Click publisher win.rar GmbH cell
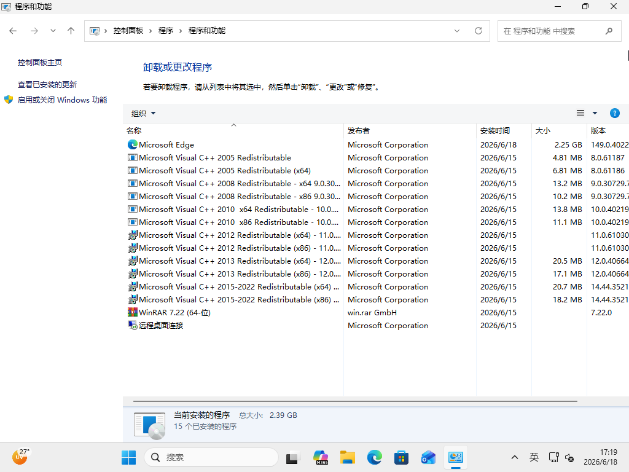The height and width of the screenshot is (472, 629). [372, 313]
